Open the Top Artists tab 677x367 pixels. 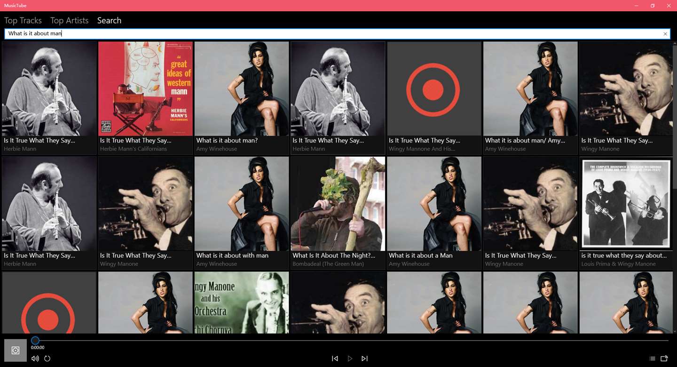(70, 20)
